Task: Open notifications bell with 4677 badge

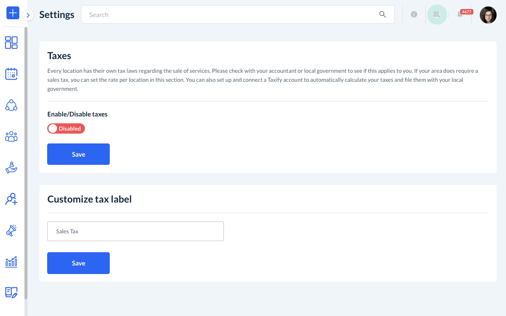Action: [x=460, y=15]
